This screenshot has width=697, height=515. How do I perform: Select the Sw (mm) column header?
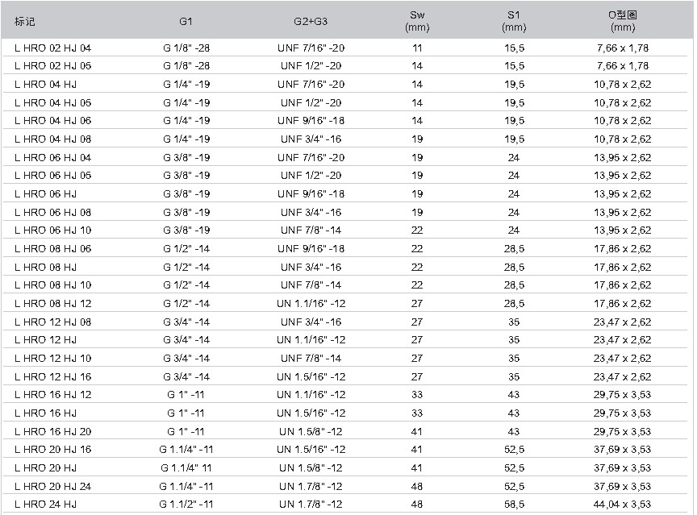[x=417, y=21]
